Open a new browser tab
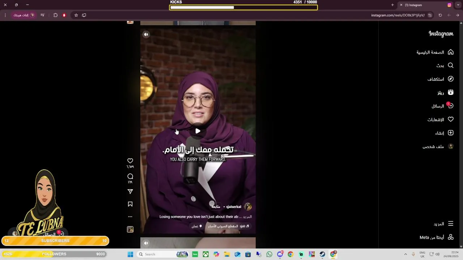463x260 pixels. coord(392,5)
